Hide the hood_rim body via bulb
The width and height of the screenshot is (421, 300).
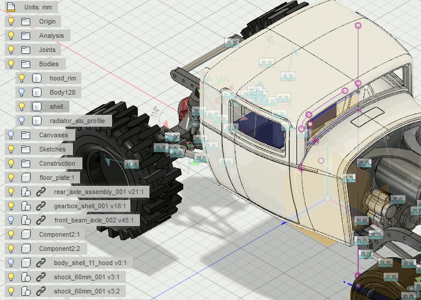pos(22,78)
